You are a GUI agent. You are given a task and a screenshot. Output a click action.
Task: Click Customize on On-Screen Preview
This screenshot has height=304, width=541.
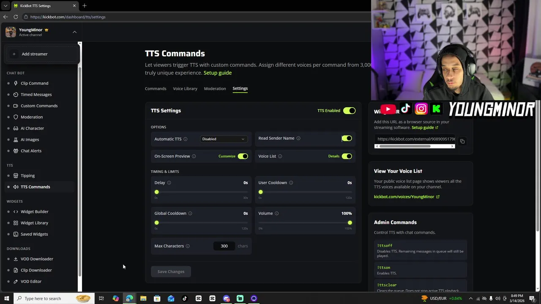pos(227,156)
